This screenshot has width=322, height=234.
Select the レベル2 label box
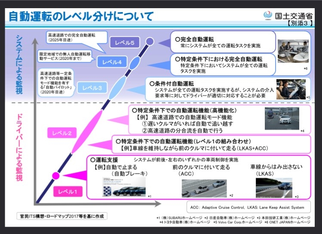(62, 133)
